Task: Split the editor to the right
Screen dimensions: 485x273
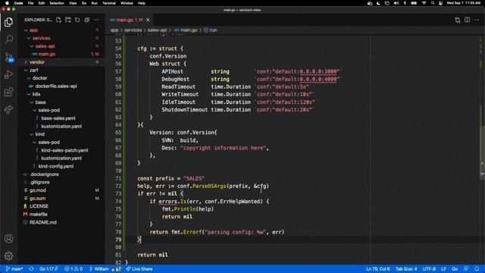Action: [x=467, y=20]
